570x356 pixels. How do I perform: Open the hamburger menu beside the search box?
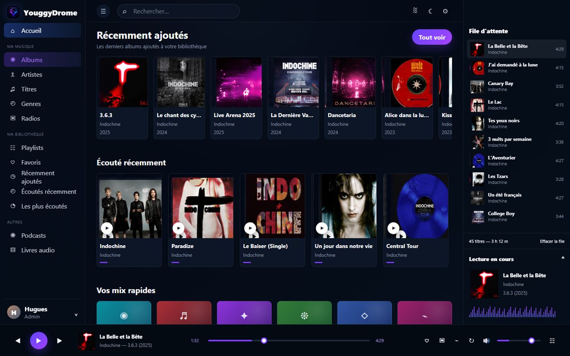[x=103, y=11]
